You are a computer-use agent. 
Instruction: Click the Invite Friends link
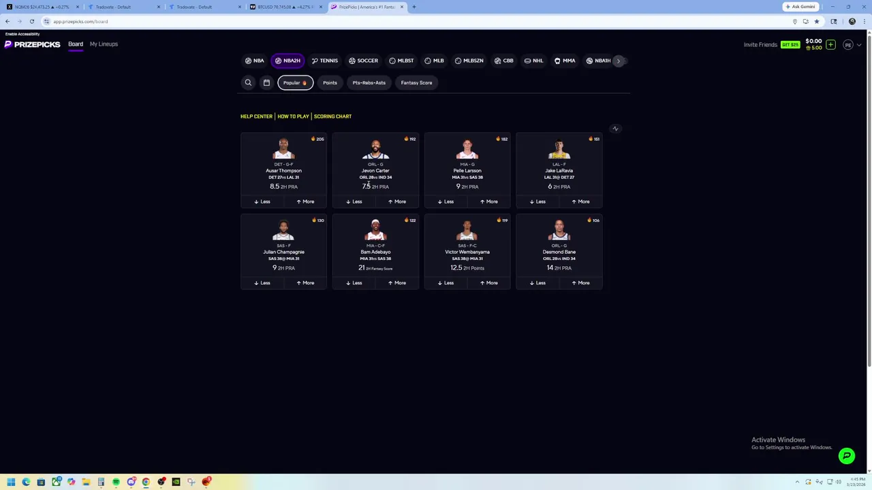pyautogui.click(x=760, y=45)
